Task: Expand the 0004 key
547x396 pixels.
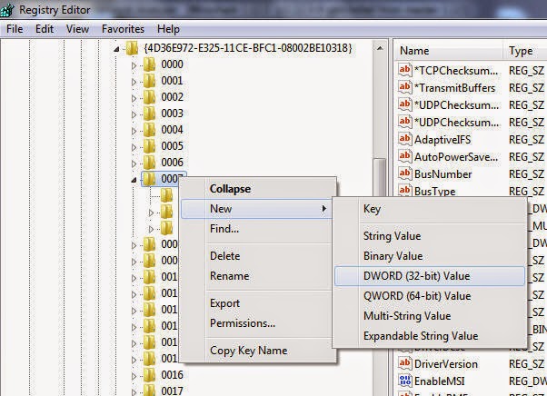Action: [x=134, y=131]
